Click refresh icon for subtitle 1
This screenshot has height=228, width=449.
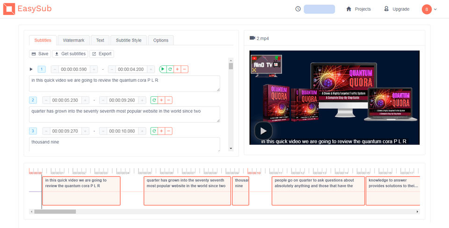(x=170, y=69)
